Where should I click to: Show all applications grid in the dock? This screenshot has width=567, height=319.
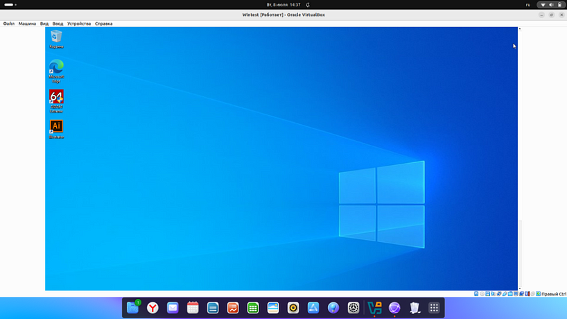pyautogui.click(x=435, y=308)
